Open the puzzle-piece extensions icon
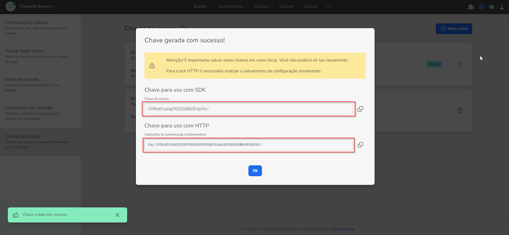Viewport: 509px width, 235px height. point(471,7)
